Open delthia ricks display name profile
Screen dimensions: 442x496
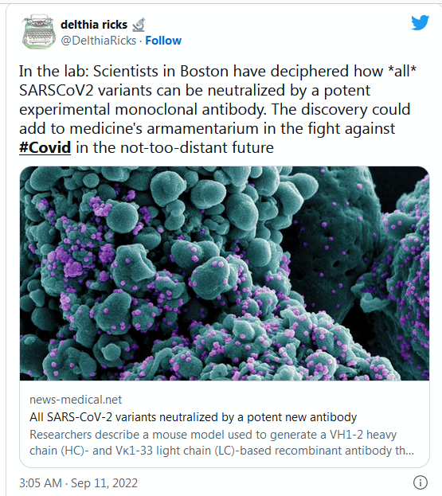click(94, 25)
